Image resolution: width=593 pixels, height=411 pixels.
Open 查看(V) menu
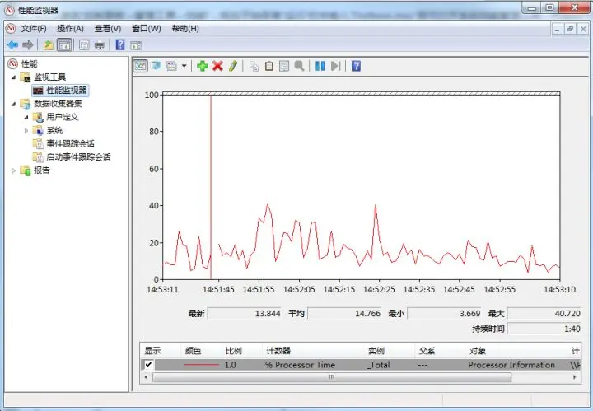108,29
